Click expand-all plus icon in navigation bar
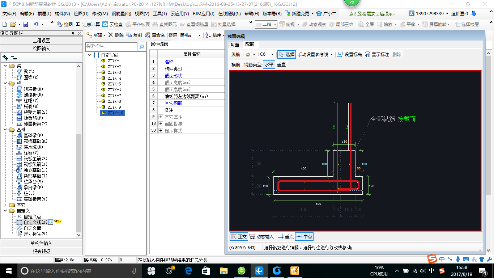The width and height of the screenshot is (494, 278). coord(5,58)
